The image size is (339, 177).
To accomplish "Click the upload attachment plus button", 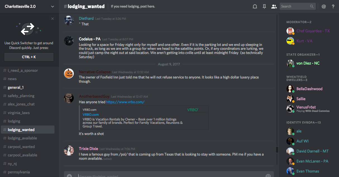I will (69, 176).
